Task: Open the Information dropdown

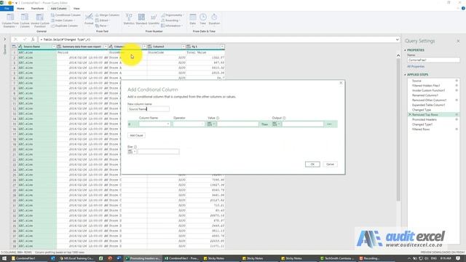Action: [x=172, y=26]
